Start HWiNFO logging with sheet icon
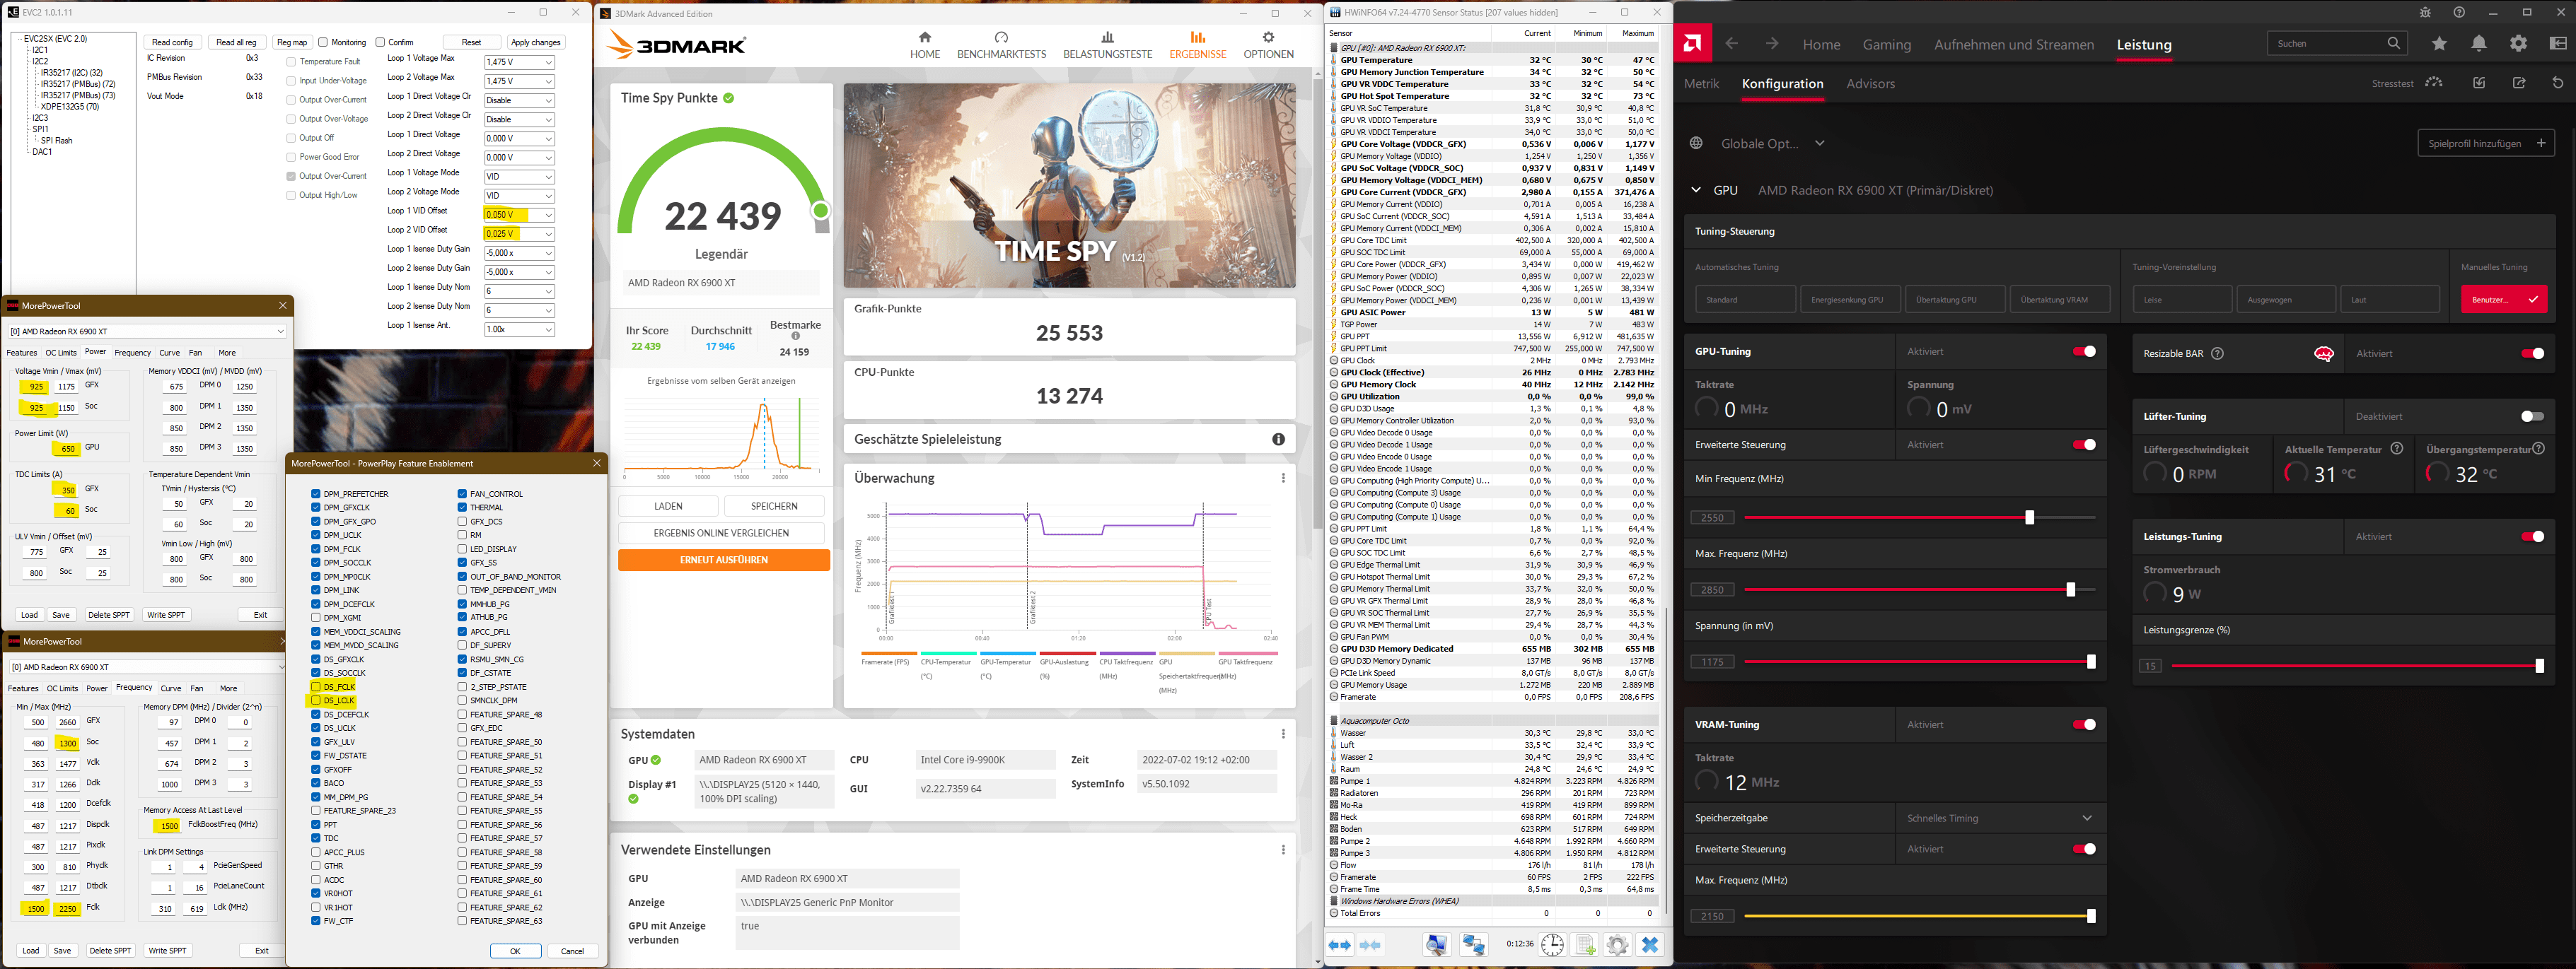This screenshot has width=2576, height=969. [x=1585, y=945]
